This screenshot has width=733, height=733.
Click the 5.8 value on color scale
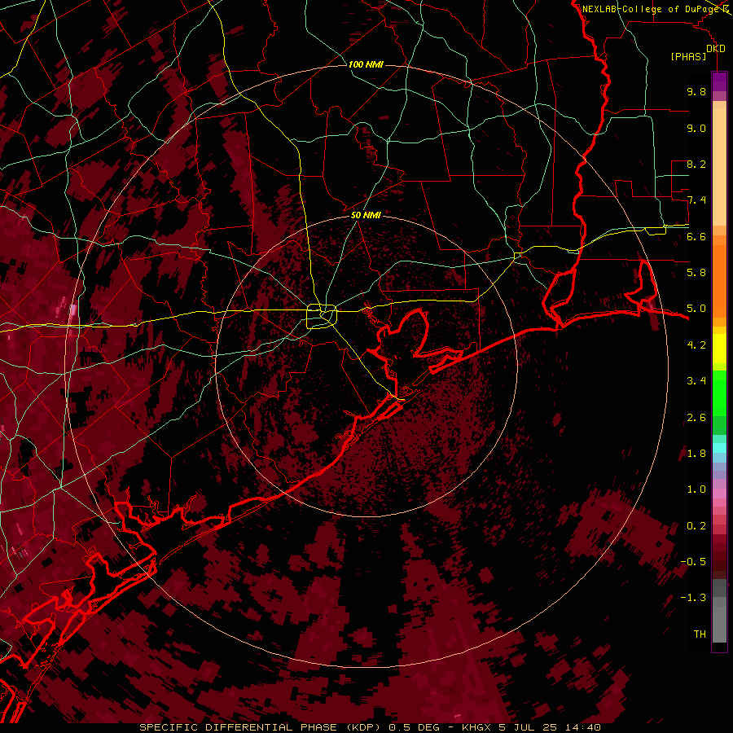pyautogui.click(x=696, y=273)
